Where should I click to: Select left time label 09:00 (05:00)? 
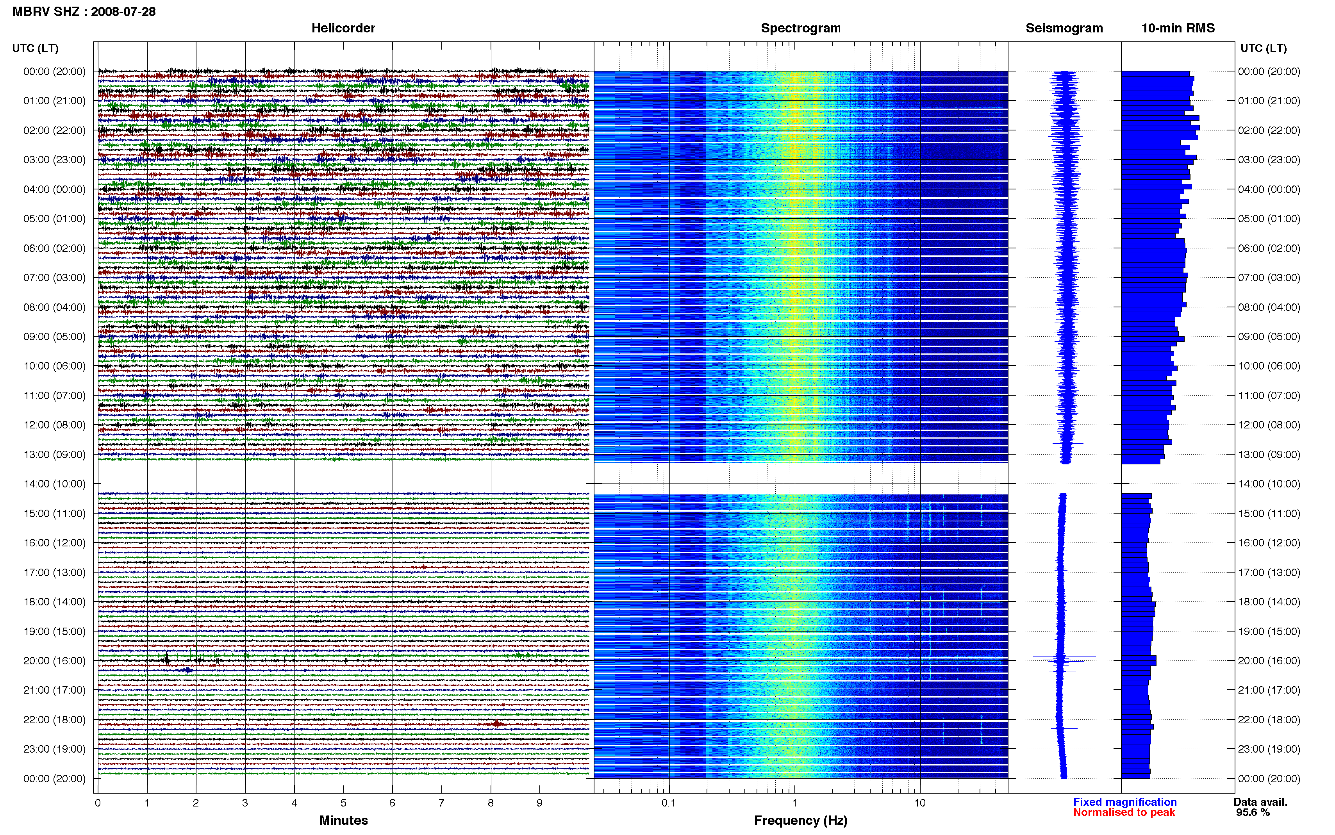(54, 336)
